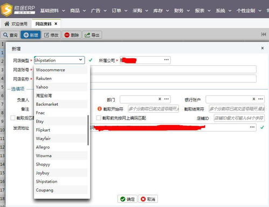Click the 店铺ID input field
The image size is (269, 207).
(x=239, y=118)
